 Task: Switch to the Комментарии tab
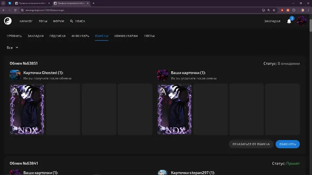coord(126,36)
